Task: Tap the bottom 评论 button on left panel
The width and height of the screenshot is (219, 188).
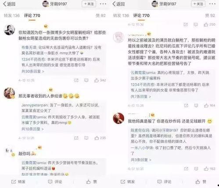Action: click(x=55, y=182)
